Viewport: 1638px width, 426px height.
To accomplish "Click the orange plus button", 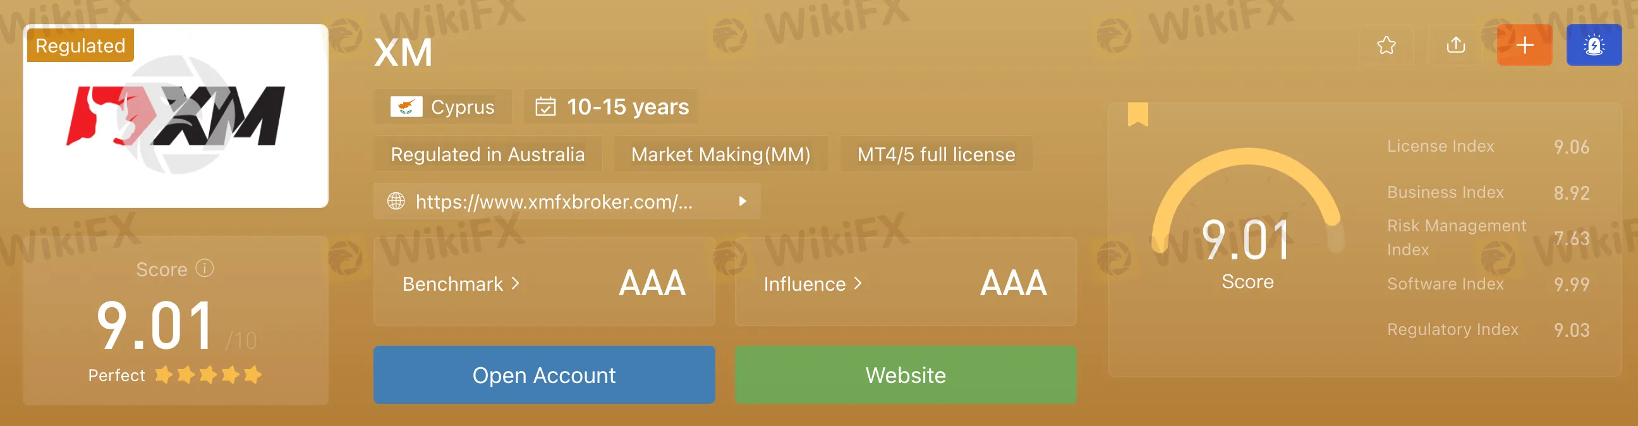I will (x=1524, y=45).
